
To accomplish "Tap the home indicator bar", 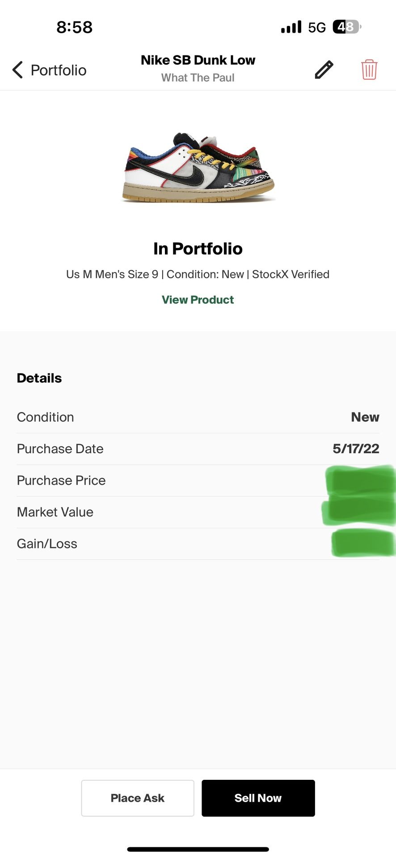I will (x=198, y=849).
